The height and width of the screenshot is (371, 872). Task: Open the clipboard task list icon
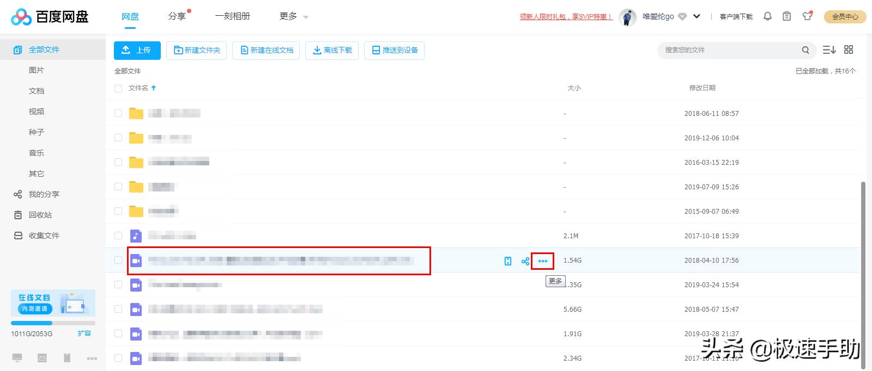pyautogui.click(x=786, y=16)
